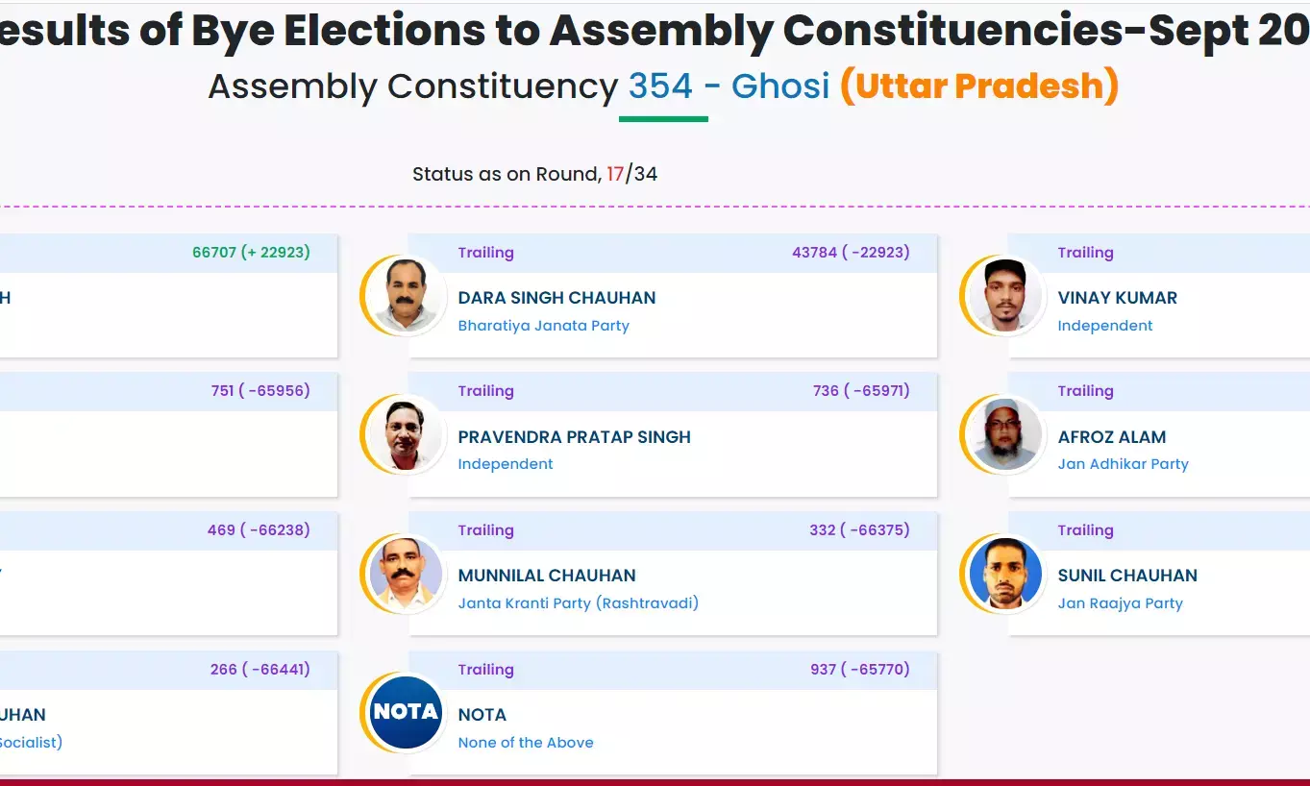1310x786 pixels.
Task: Click Munnilal Chauhan's candidate photo
Action: click(x=405, y=574)
